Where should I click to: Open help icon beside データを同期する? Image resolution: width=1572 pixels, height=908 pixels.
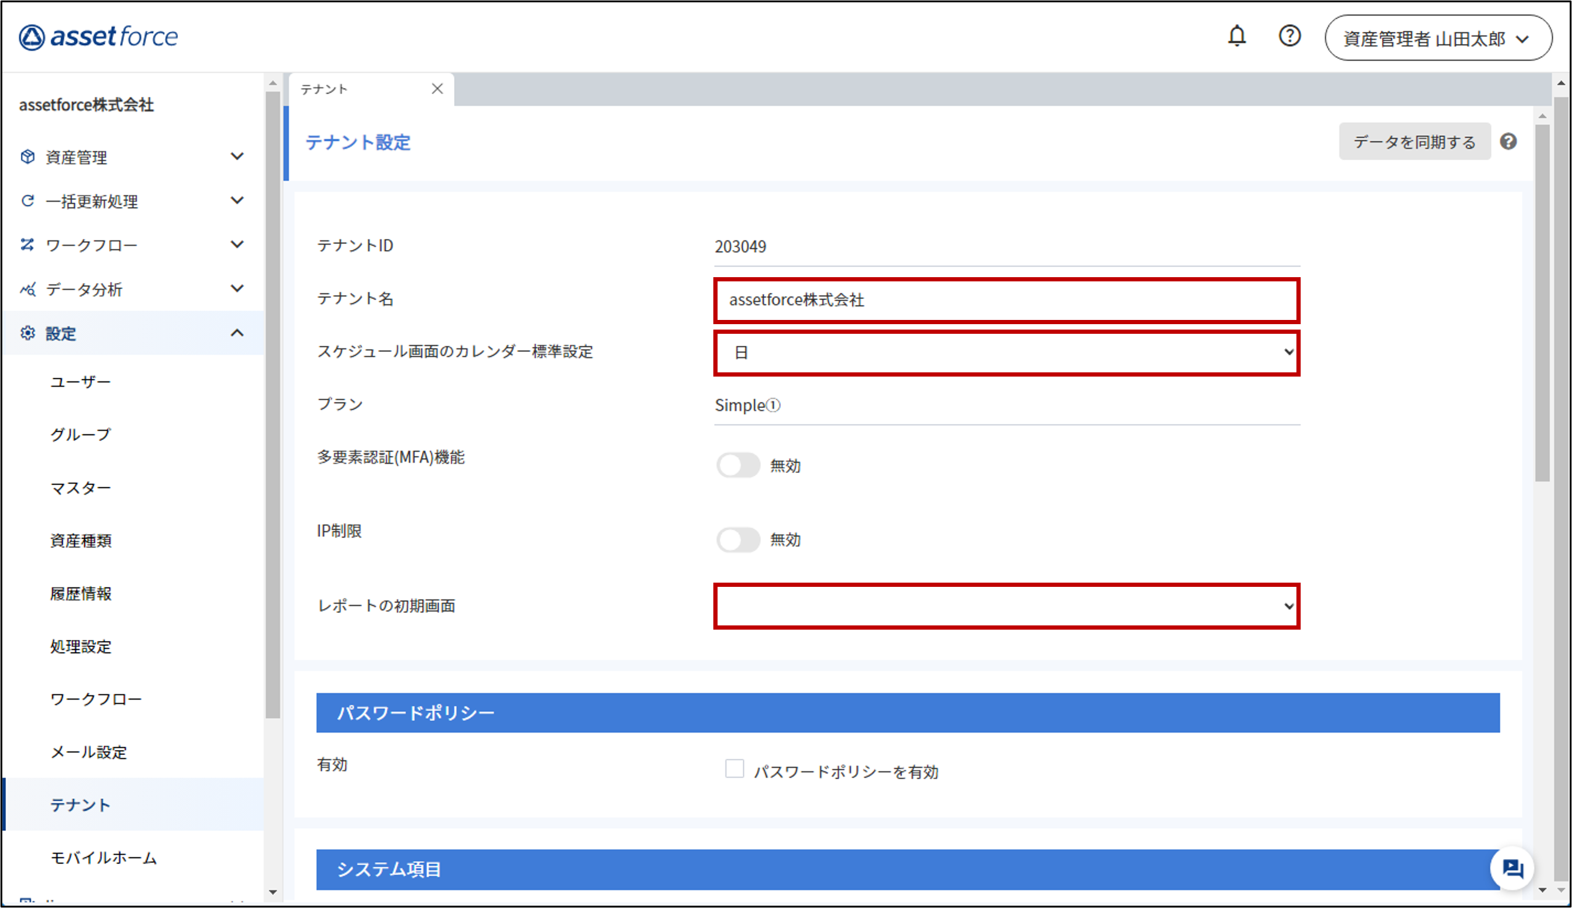click(1508, 142)
